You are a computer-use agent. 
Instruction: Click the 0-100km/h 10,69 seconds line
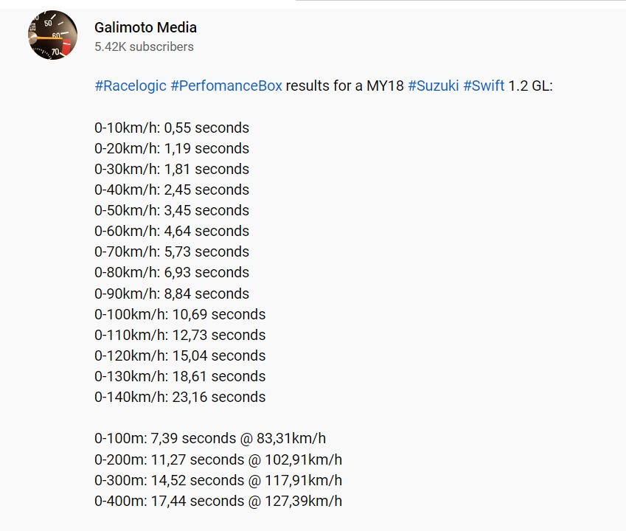coord(180,315)
